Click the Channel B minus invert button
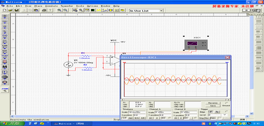Viewport: 264px width, 126px height. coord(190,118)
